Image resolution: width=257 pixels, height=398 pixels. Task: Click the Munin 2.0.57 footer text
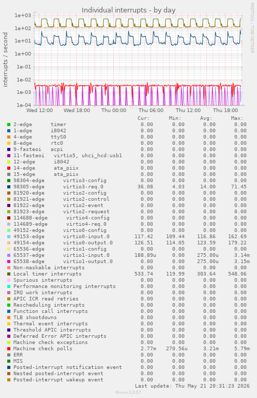(128, 392)
